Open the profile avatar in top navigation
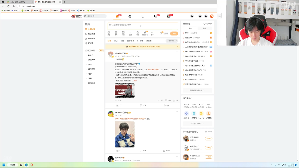 pyautogui.click(x=169, y=16)
